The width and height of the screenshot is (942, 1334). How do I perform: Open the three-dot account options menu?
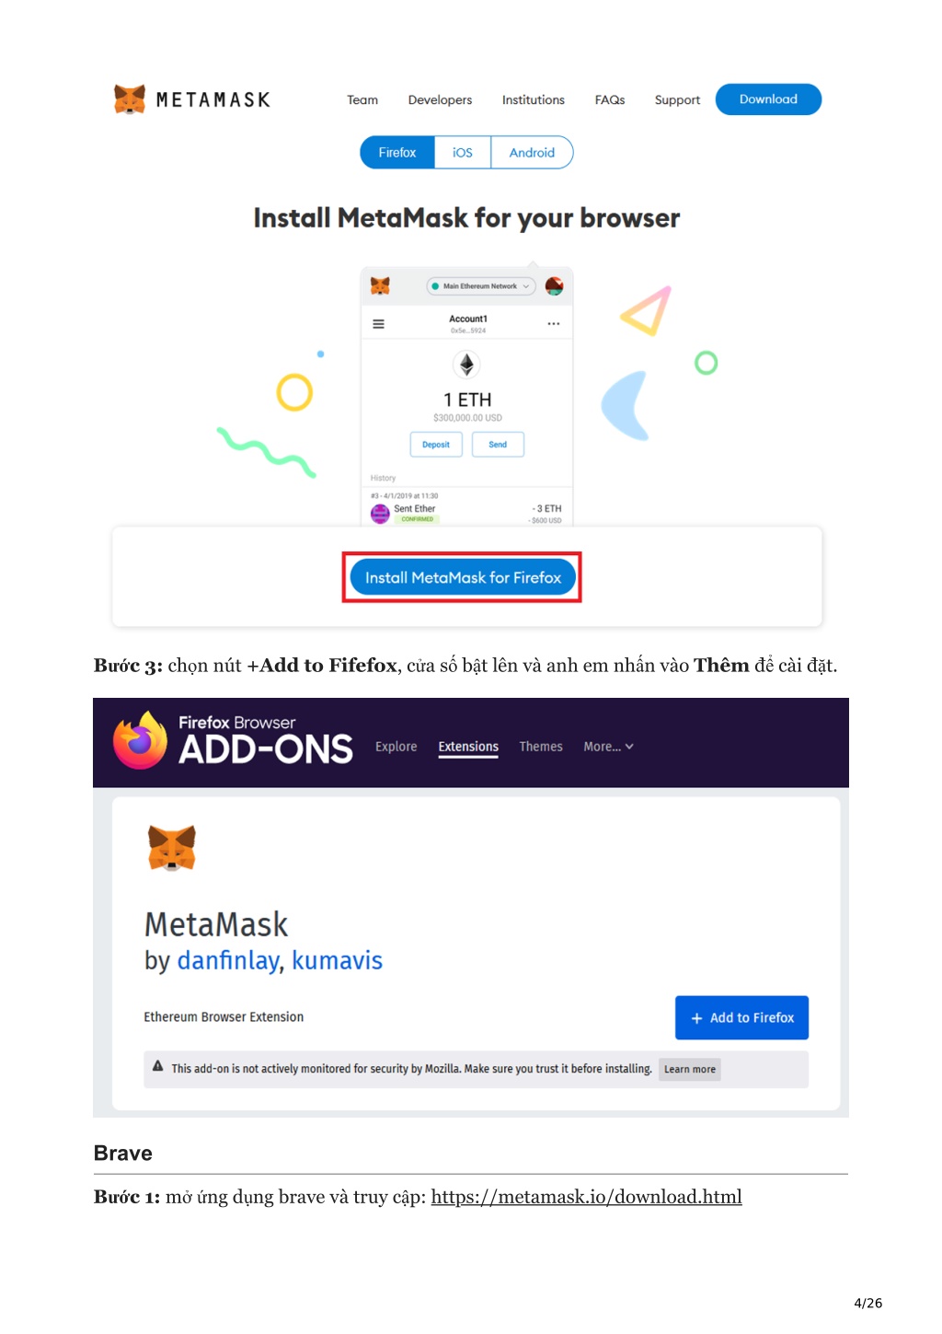coord(554,324)
